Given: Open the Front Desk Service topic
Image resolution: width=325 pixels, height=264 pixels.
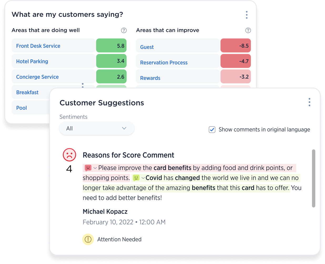Looking at the screenshot, I should click(38, 46).
